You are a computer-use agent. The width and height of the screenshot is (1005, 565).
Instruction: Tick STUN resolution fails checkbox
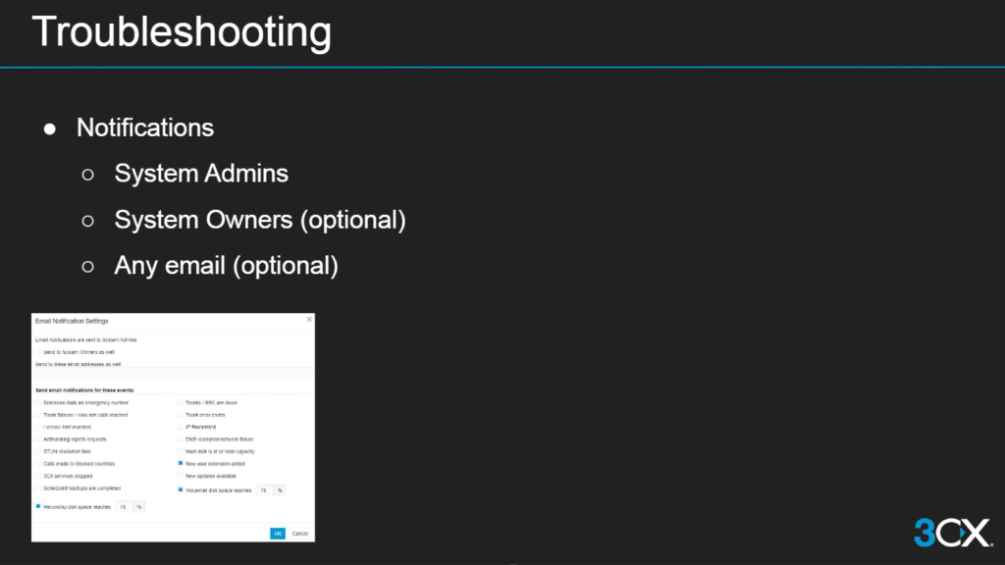[40, 451]
